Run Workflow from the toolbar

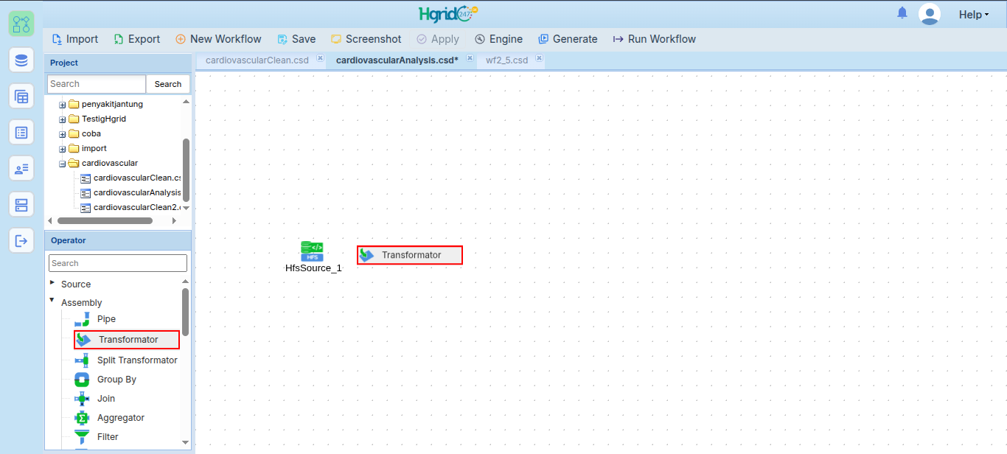tap(655, 39)
